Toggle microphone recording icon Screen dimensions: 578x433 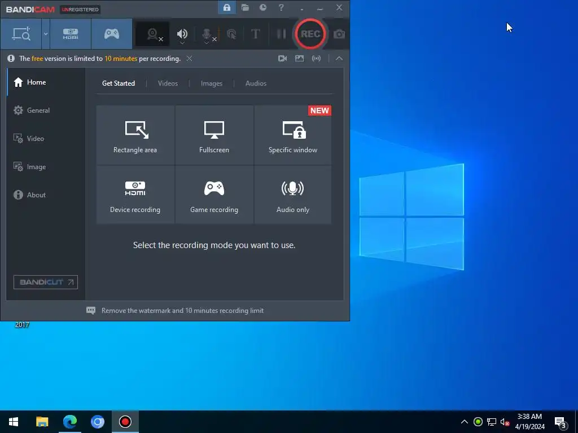(207, 34)
